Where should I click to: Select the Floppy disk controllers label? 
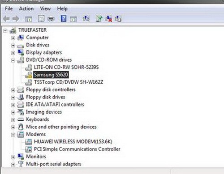[x=51, y=89]
